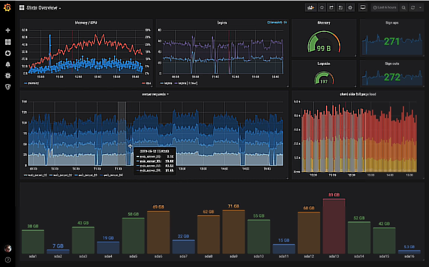The width and height of the screenshot is (429, 267).
Task: Click the Save dashboard icon
Action: click(x=341, y=8)
